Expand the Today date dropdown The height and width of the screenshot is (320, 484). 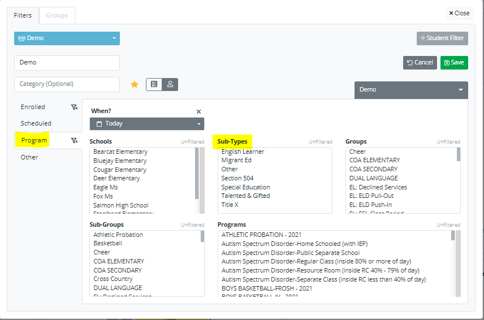(x=147, y=124)
